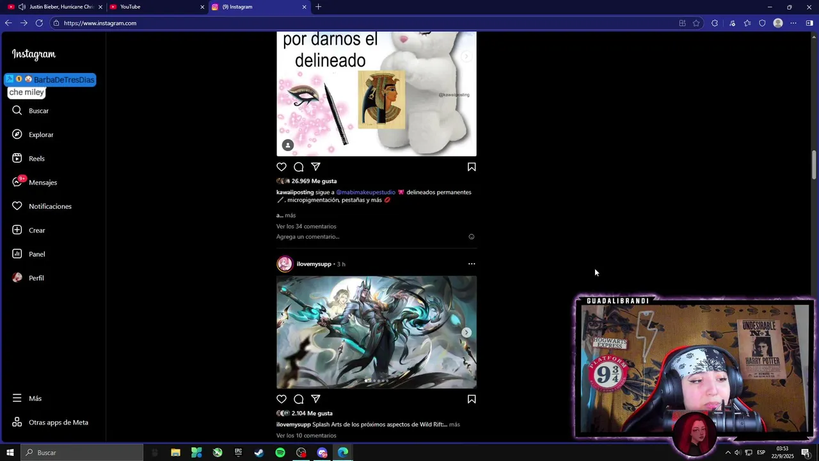Click the address bar URL
The width and height of the screenshot is (819, 461).
(100, 23)
